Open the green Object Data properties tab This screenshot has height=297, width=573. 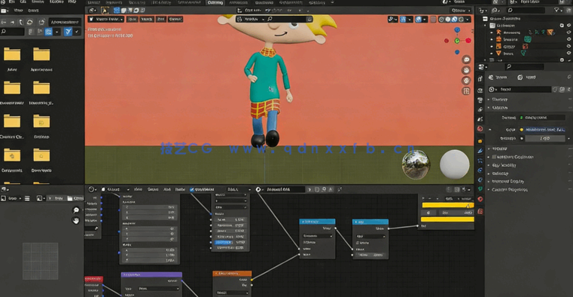pos(480,189)
